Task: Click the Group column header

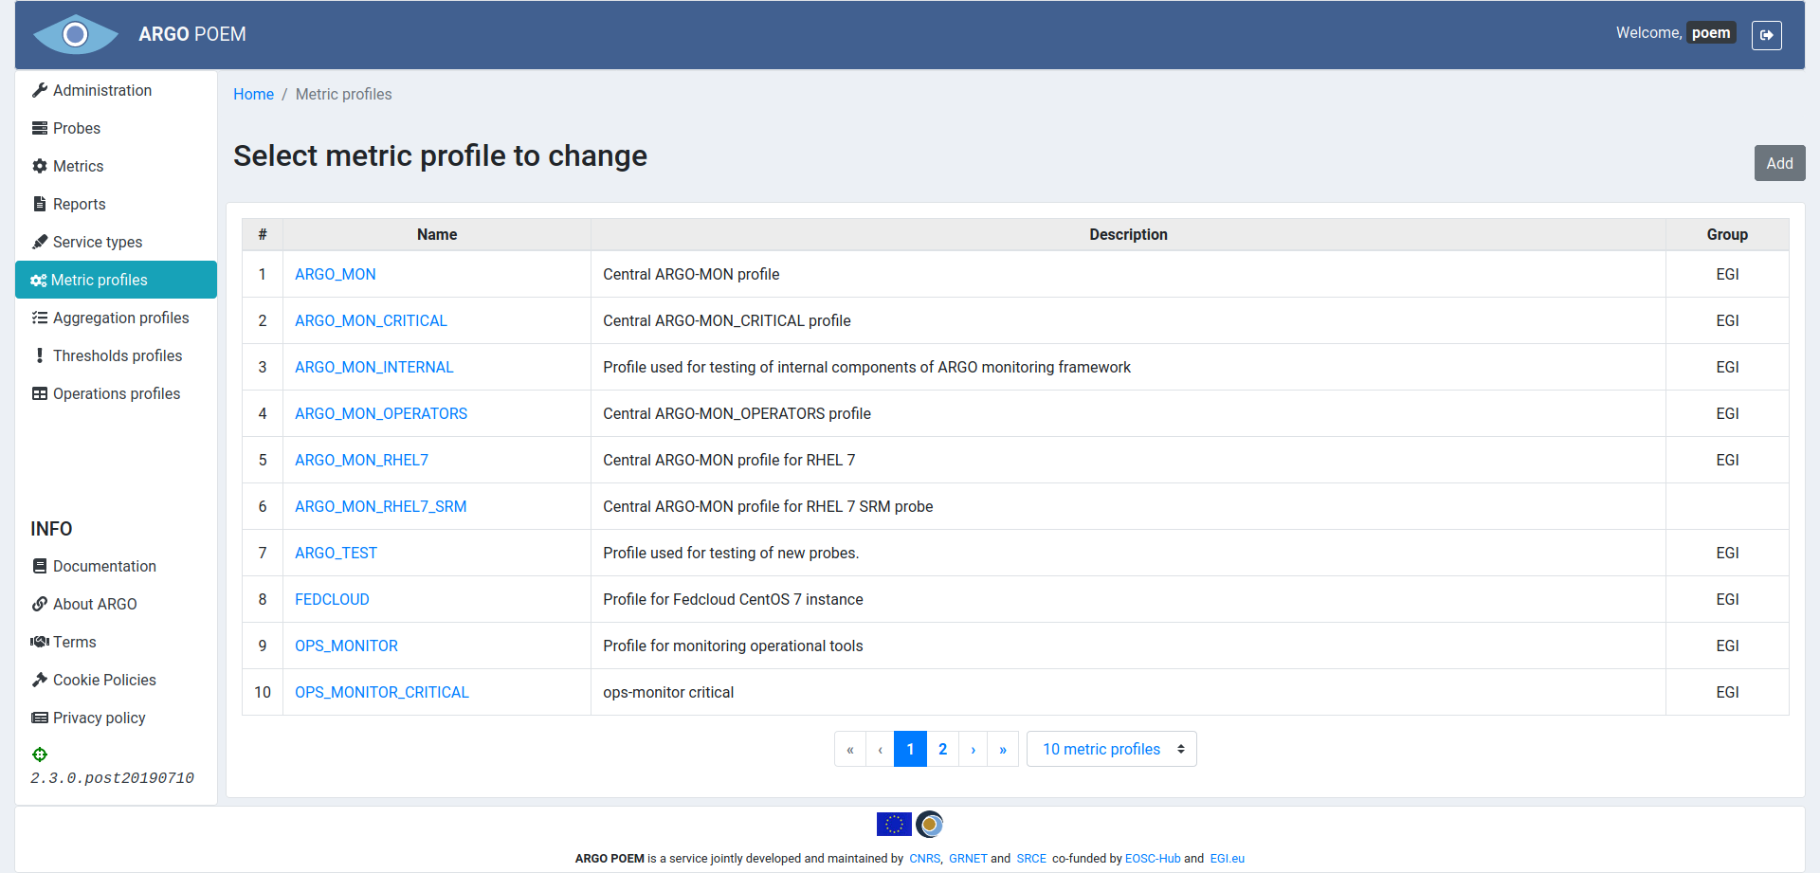Action: click(1727, 234)
